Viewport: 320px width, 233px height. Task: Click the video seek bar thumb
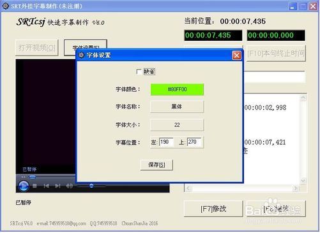tap(33, 177)
